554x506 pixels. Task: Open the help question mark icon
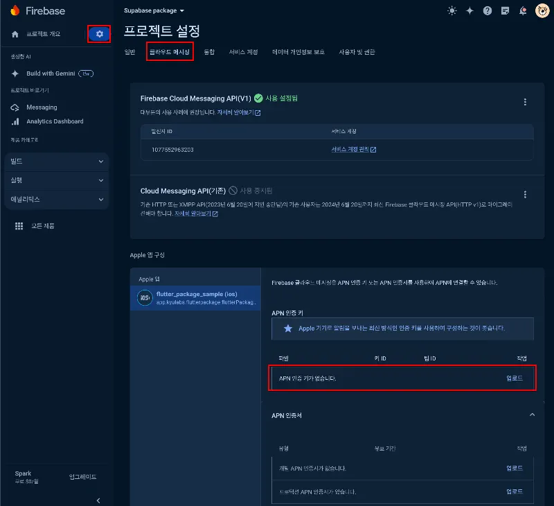coord(488,10)
